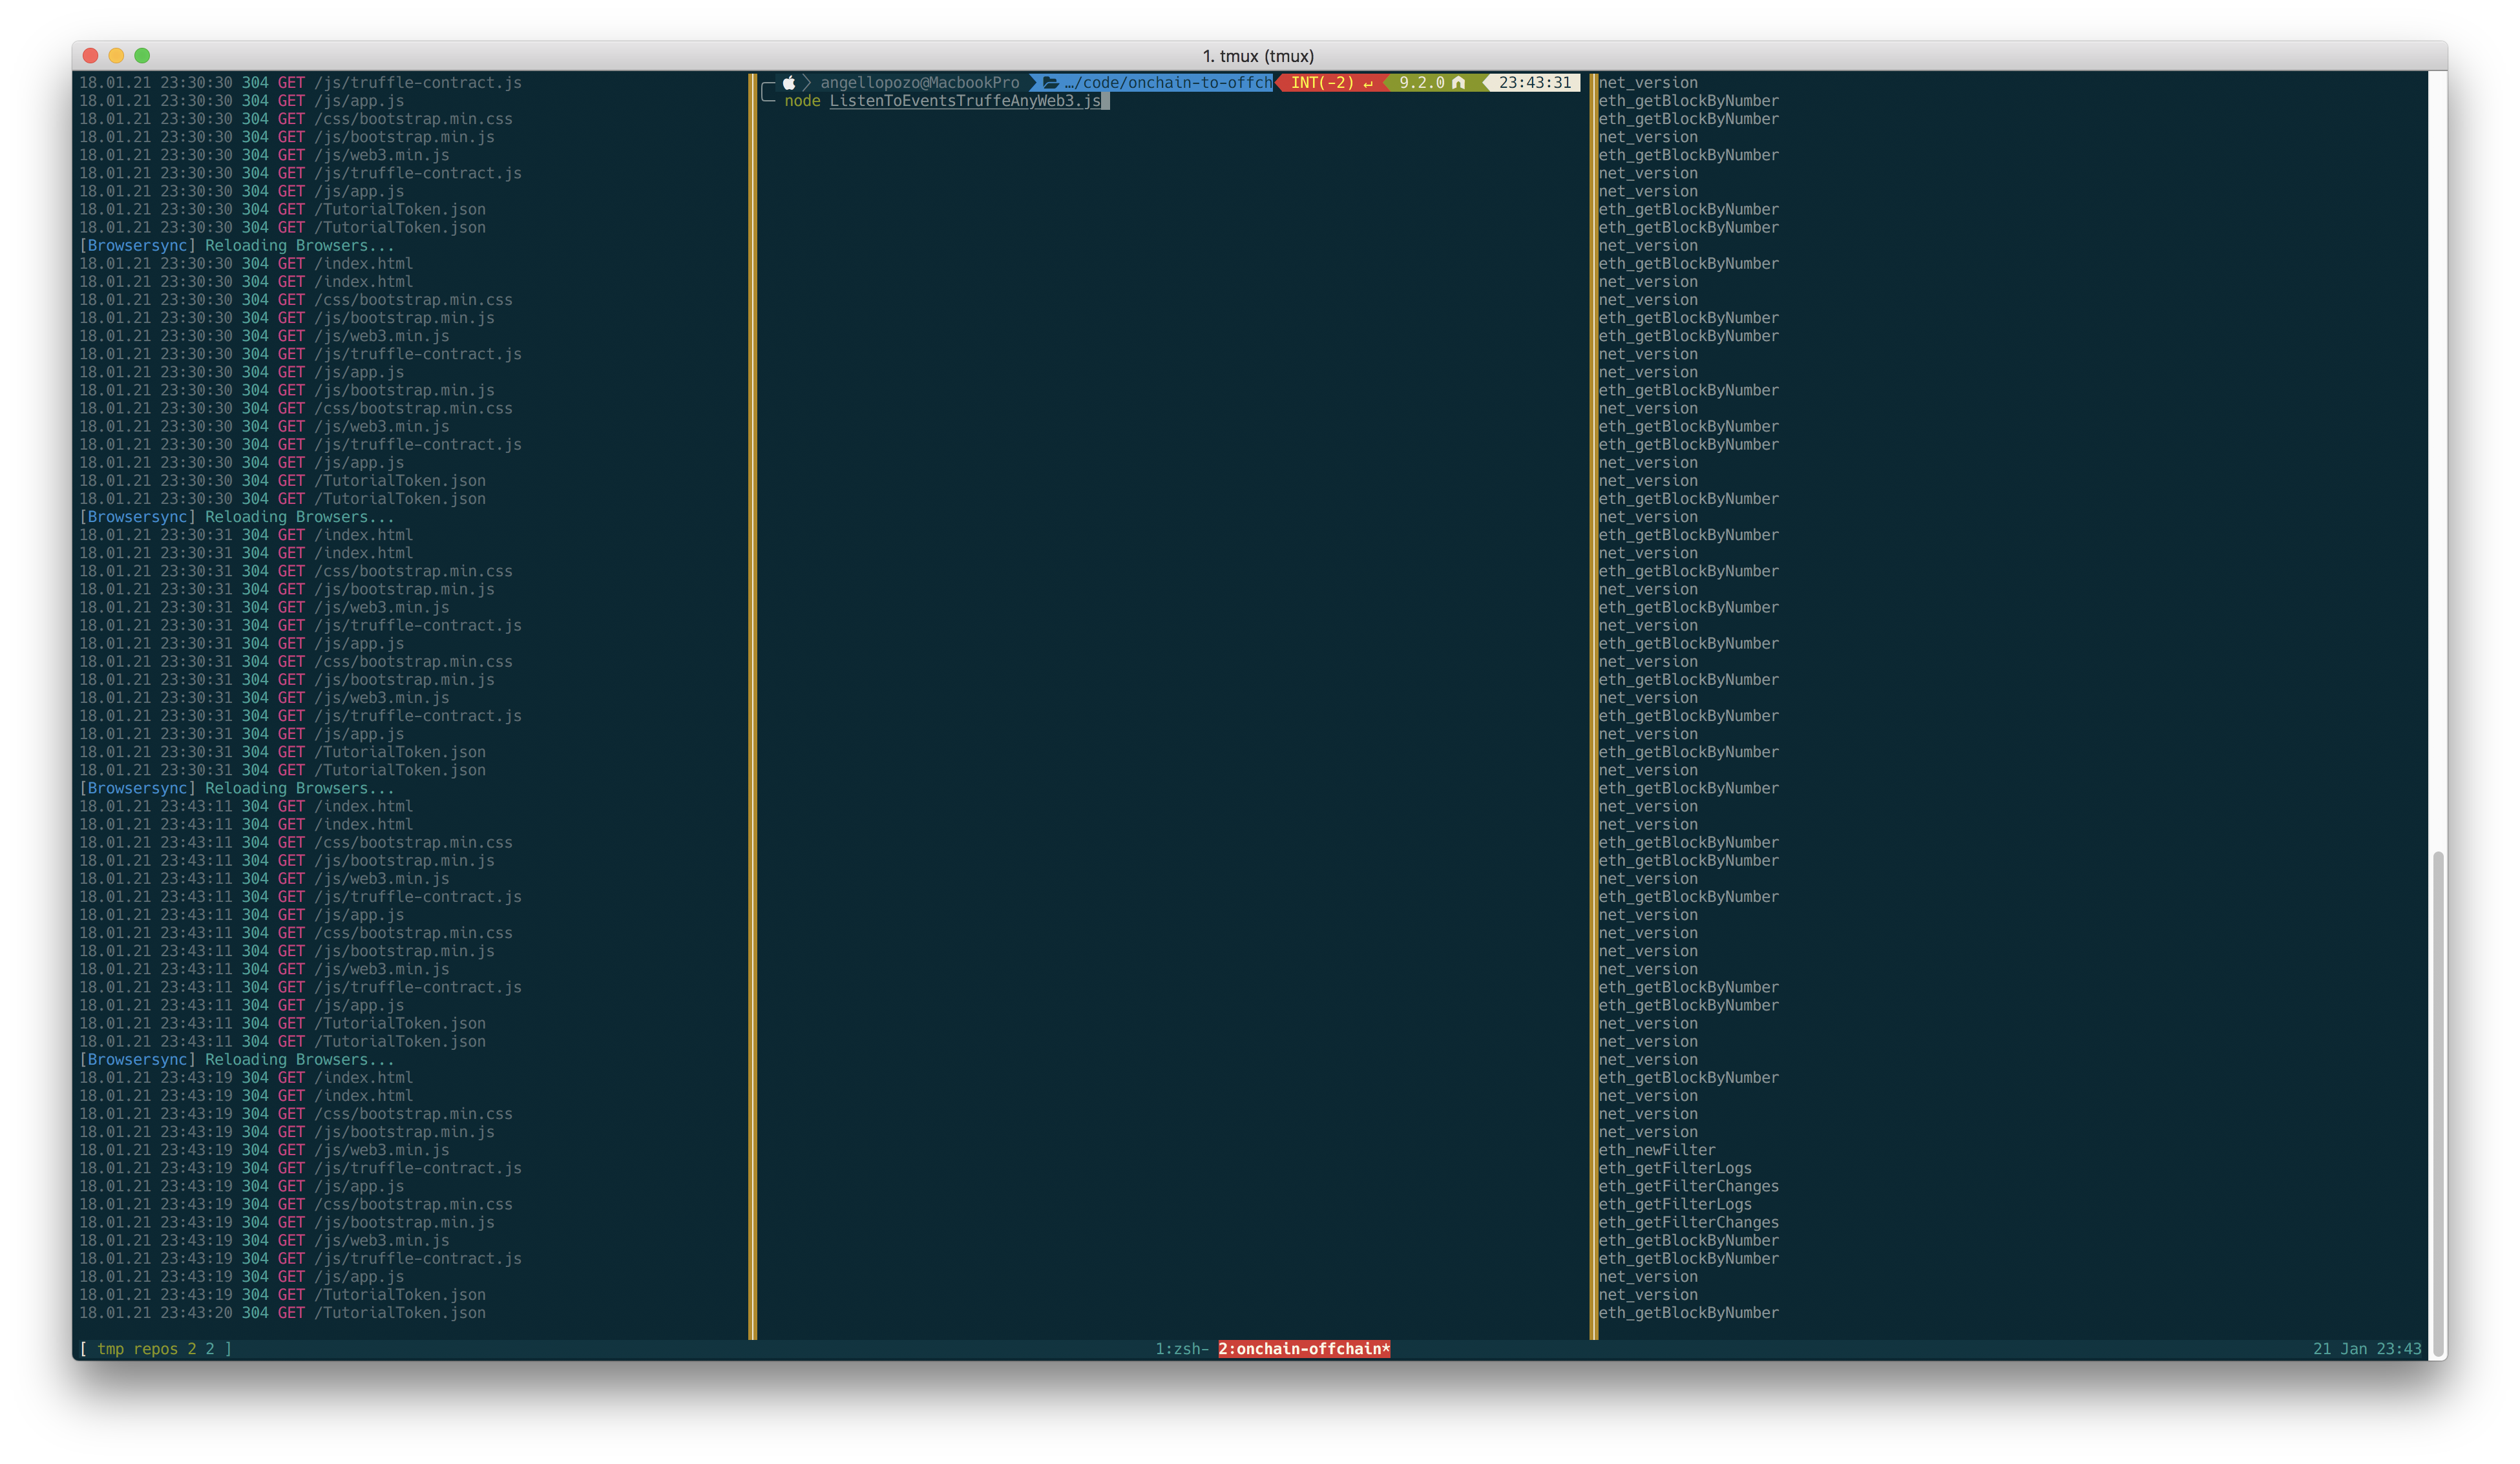Select the 2:onchain-offchain tmux window tab

[x=1303, y=1349]
